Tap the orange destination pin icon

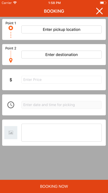click(x=11, y=60)
